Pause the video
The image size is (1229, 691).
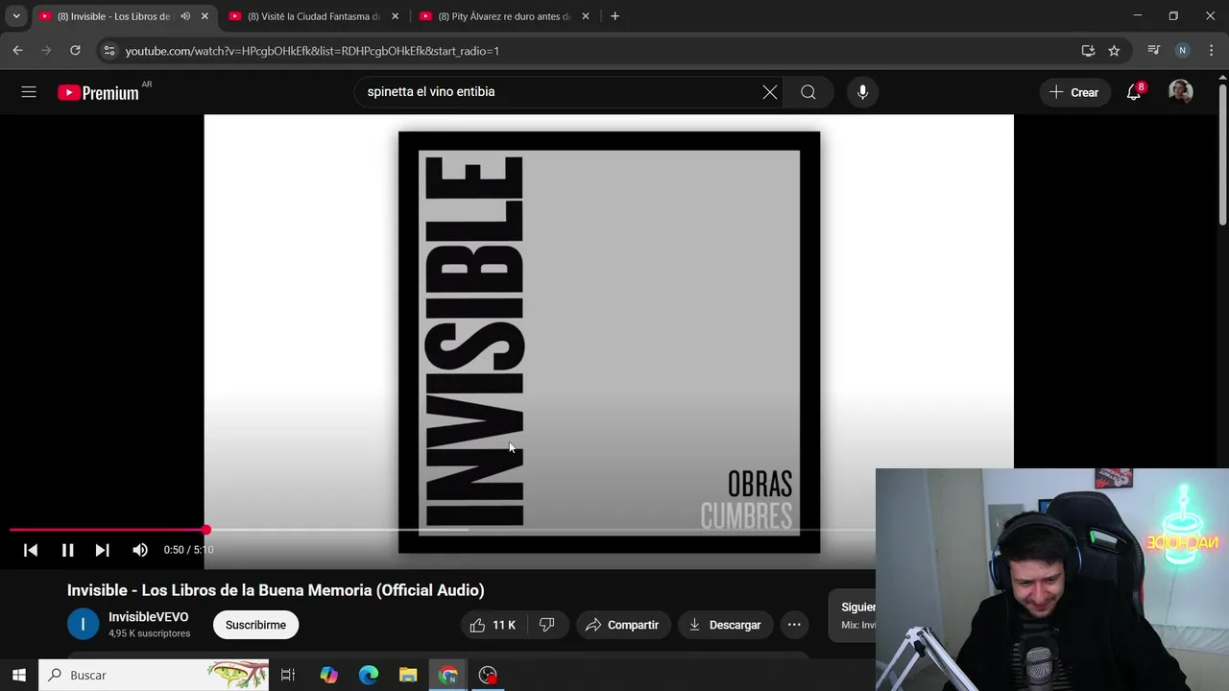coord(67,550)
